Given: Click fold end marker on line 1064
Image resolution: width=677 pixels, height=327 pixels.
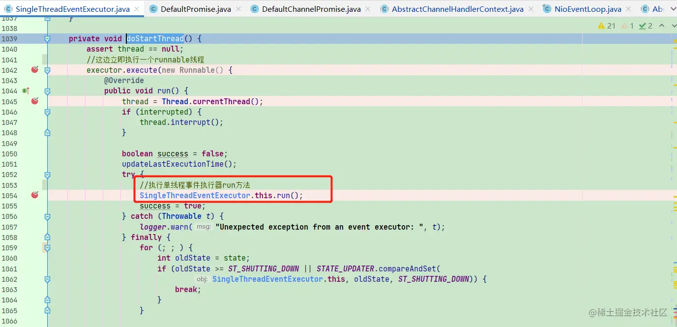Looking at the screenshot, I should pos(47,300).
